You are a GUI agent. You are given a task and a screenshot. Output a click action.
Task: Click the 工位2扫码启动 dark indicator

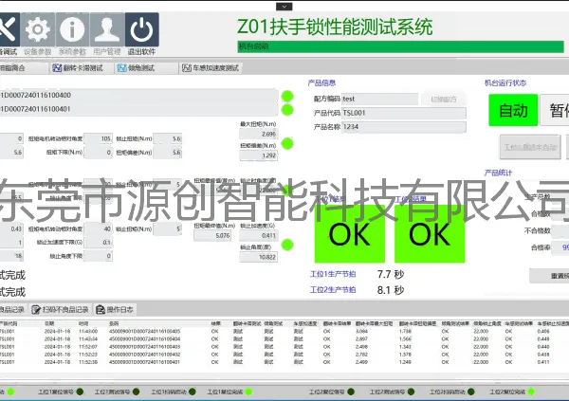(x=471, y=392)
